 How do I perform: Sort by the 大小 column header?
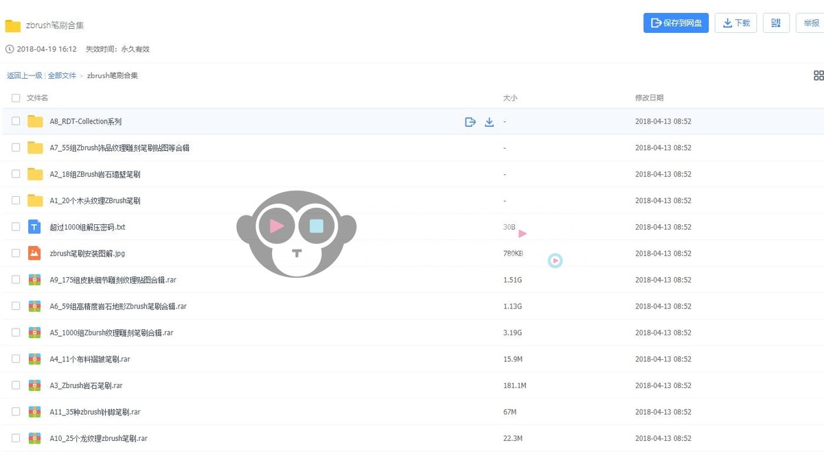[510, 98]
